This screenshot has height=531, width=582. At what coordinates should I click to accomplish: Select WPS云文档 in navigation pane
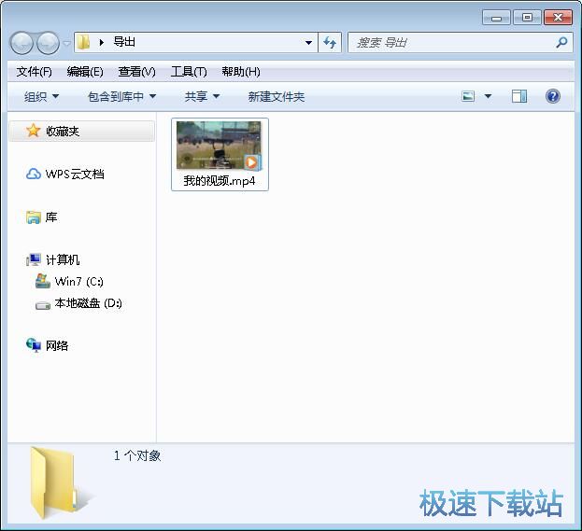[75, 174]
